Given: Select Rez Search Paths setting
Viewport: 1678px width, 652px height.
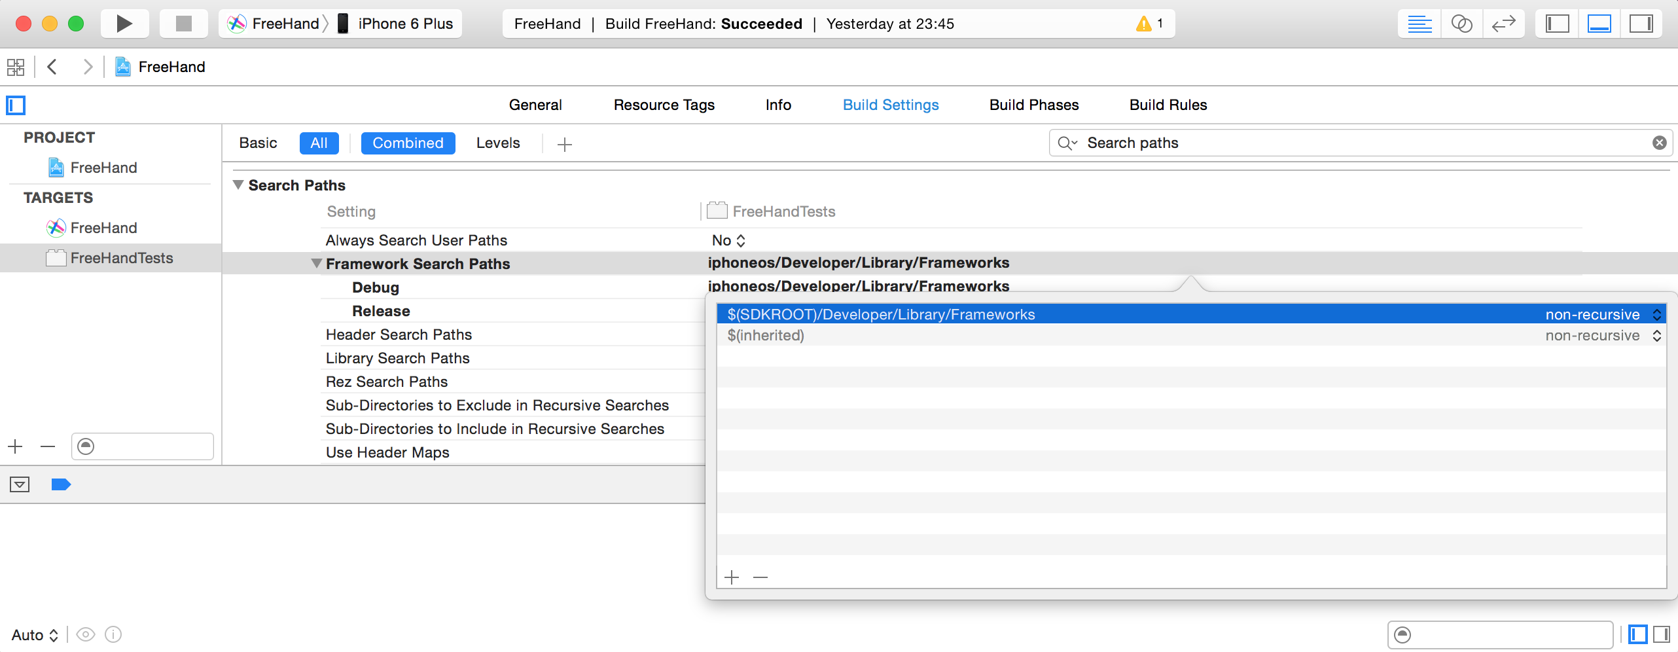Looking at the screenshot, I should [x=387, y=382].
